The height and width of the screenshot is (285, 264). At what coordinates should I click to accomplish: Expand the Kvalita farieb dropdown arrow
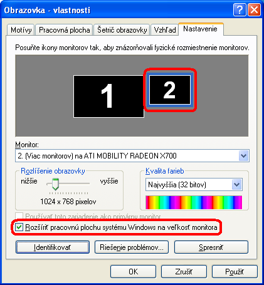[x=236, y=185]
